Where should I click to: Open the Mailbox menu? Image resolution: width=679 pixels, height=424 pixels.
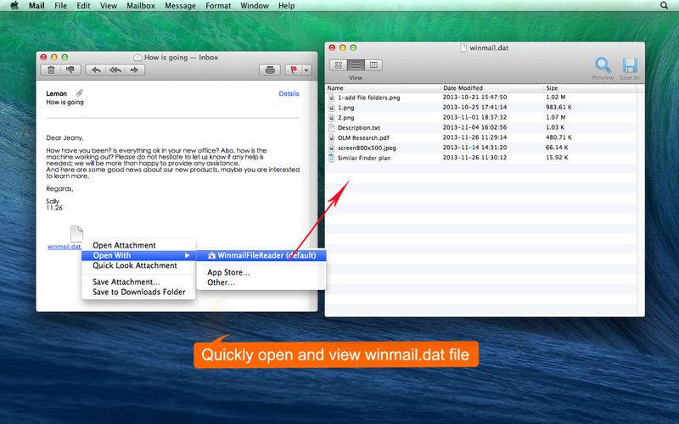pos(141,6)
